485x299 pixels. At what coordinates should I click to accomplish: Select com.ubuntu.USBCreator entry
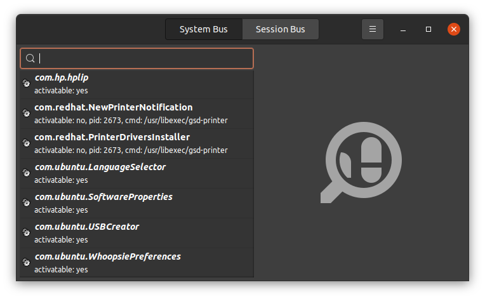click(x=136, y=233)
